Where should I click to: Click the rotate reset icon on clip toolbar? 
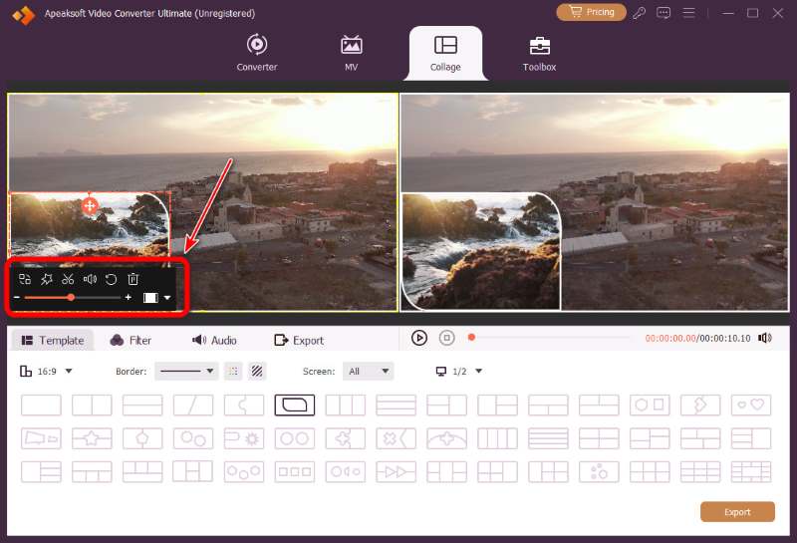tap(111, 279)
